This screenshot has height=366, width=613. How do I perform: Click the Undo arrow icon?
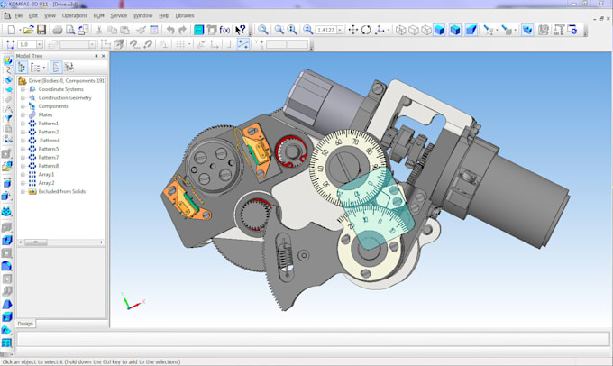170,30
